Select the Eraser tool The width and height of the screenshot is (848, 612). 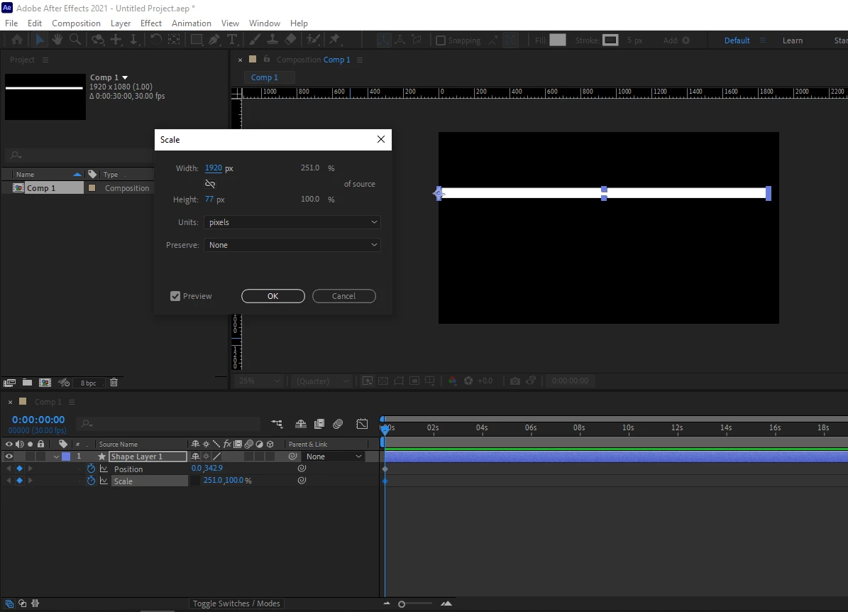[x=290, y=40]
